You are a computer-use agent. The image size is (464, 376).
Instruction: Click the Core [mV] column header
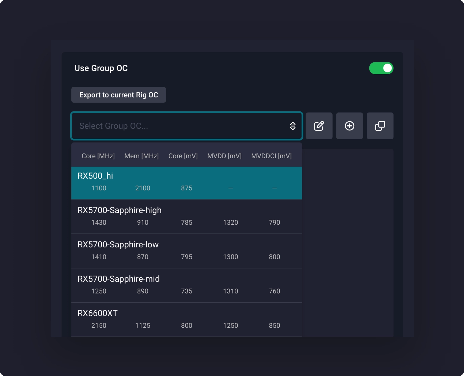[183, 156]
